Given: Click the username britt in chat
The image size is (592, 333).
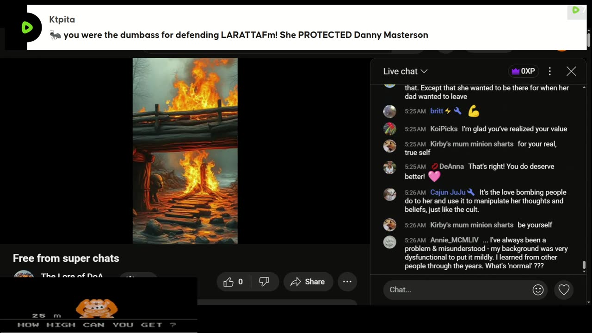Looking at the screenshot, I should click(437, 111).
